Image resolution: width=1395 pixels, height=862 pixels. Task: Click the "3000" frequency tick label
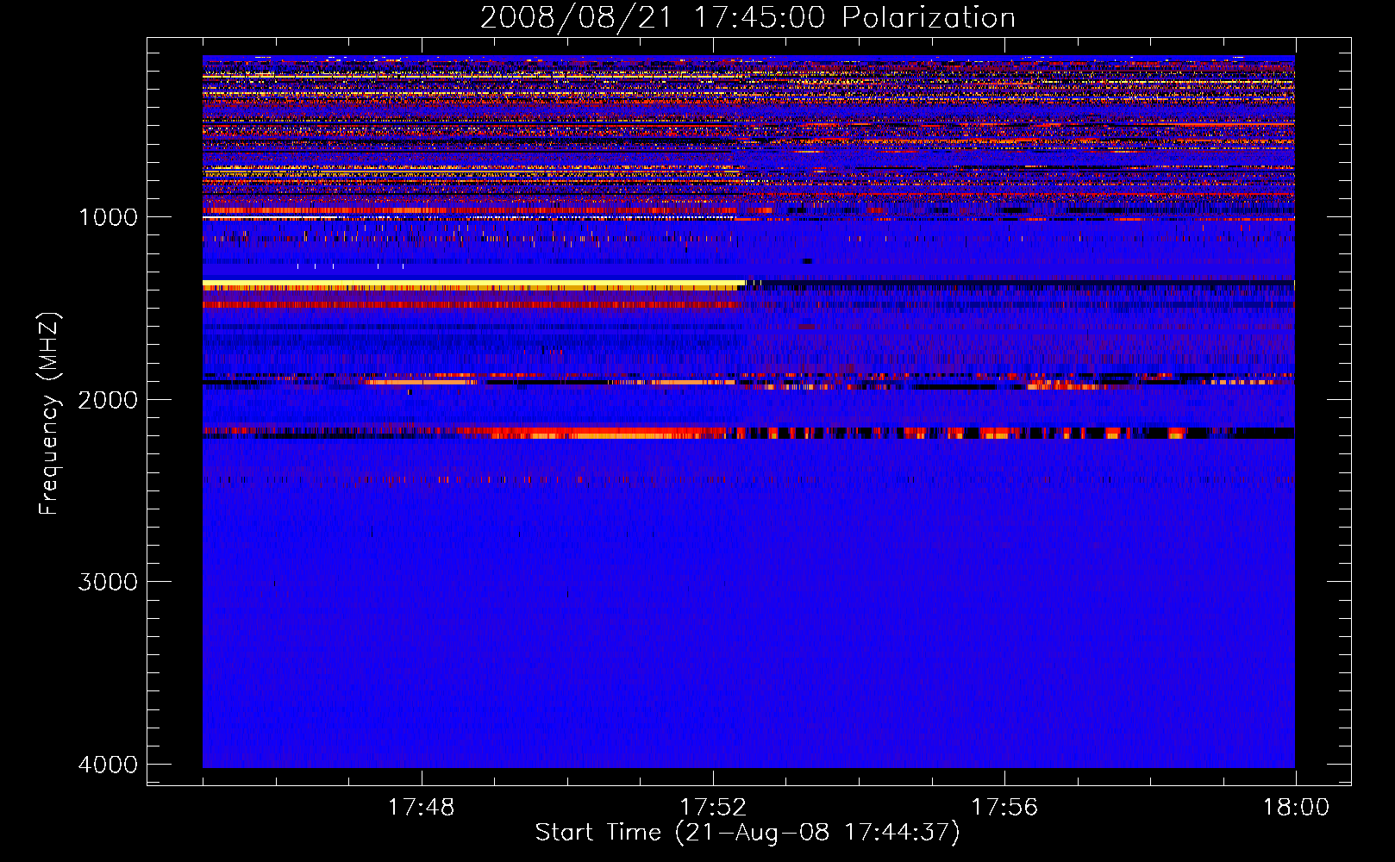click(x=108, y=582)
